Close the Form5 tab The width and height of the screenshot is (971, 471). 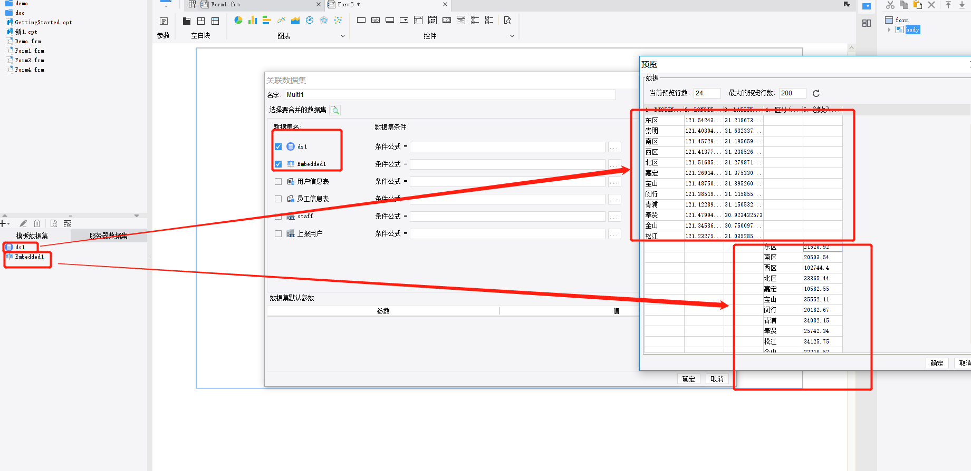coord(445,4)
